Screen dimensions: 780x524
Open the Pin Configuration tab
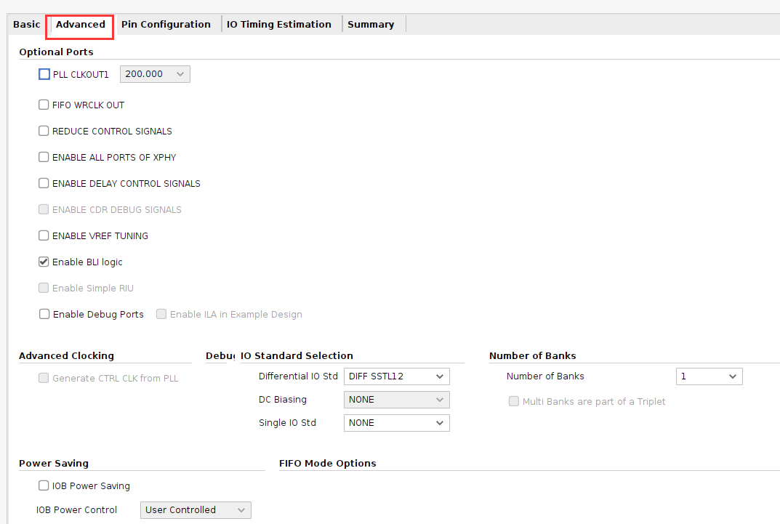[166, 25]
